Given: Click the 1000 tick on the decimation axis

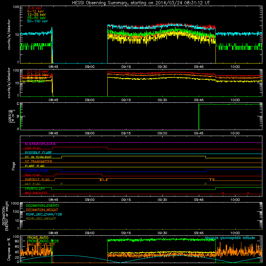Looking at the screenshot, I should 15,203.
